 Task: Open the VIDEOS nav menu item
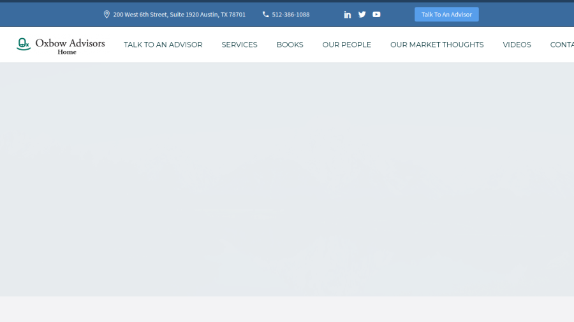517,45
